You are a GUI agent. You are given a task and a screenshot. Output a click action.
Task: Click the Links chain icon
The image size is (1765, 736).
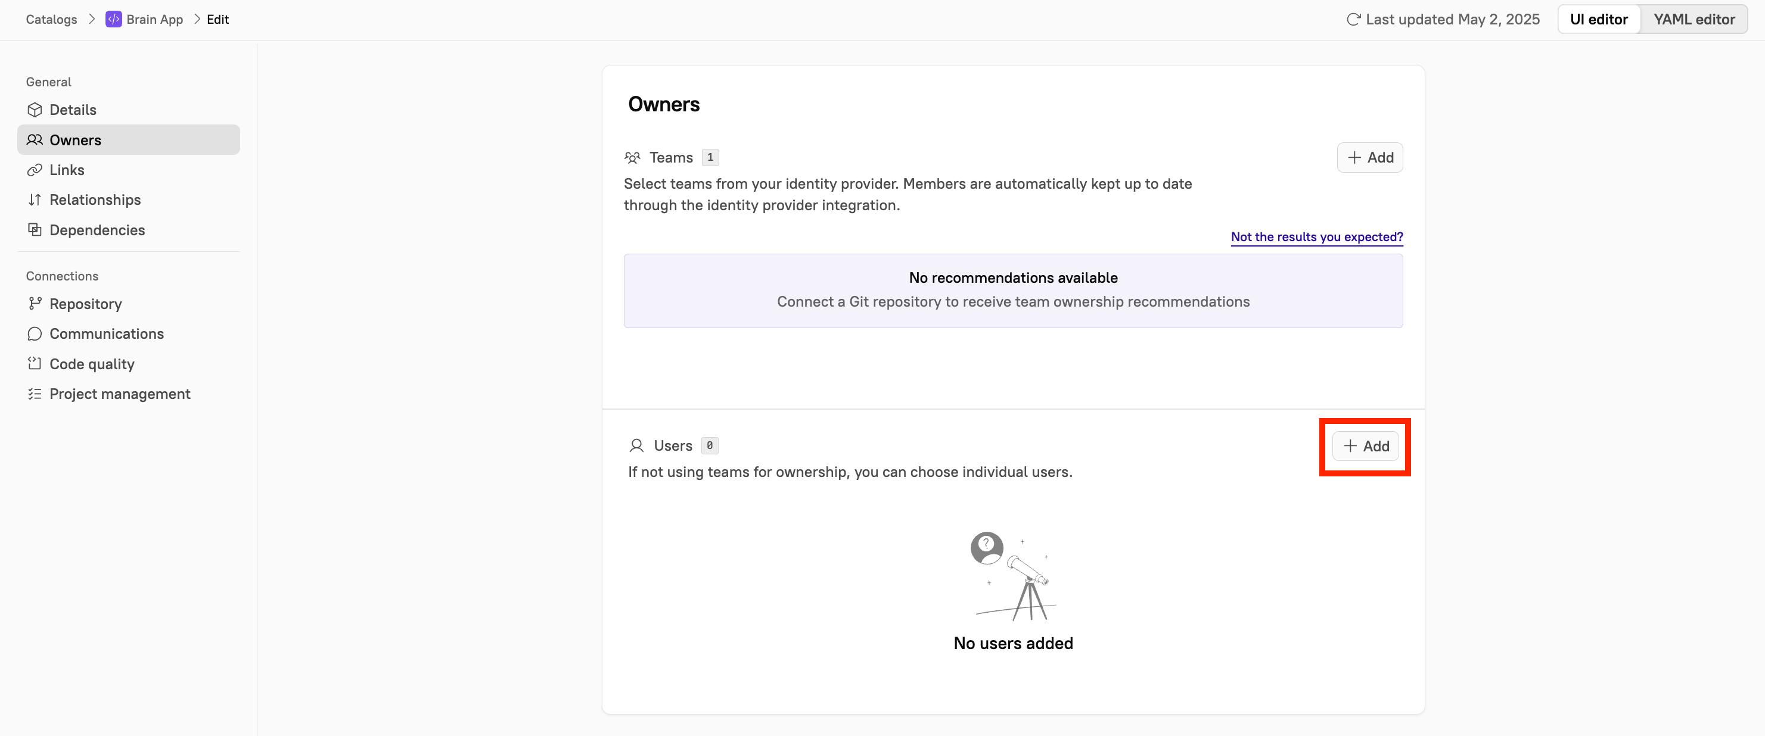tap(34, 170)
